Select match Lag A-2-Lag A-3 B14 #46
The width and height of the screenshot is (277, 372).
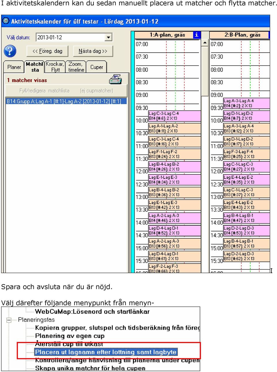[x=175, y=218]
